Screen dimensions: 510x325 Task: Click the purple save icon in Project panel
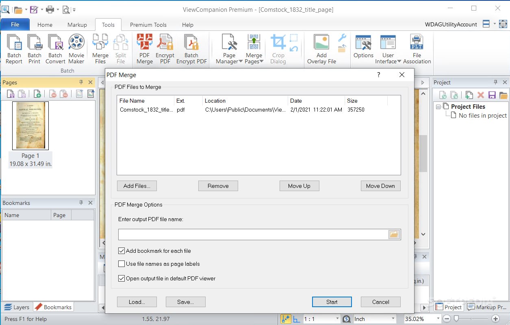pyautogui.click(x=492, y=95)
